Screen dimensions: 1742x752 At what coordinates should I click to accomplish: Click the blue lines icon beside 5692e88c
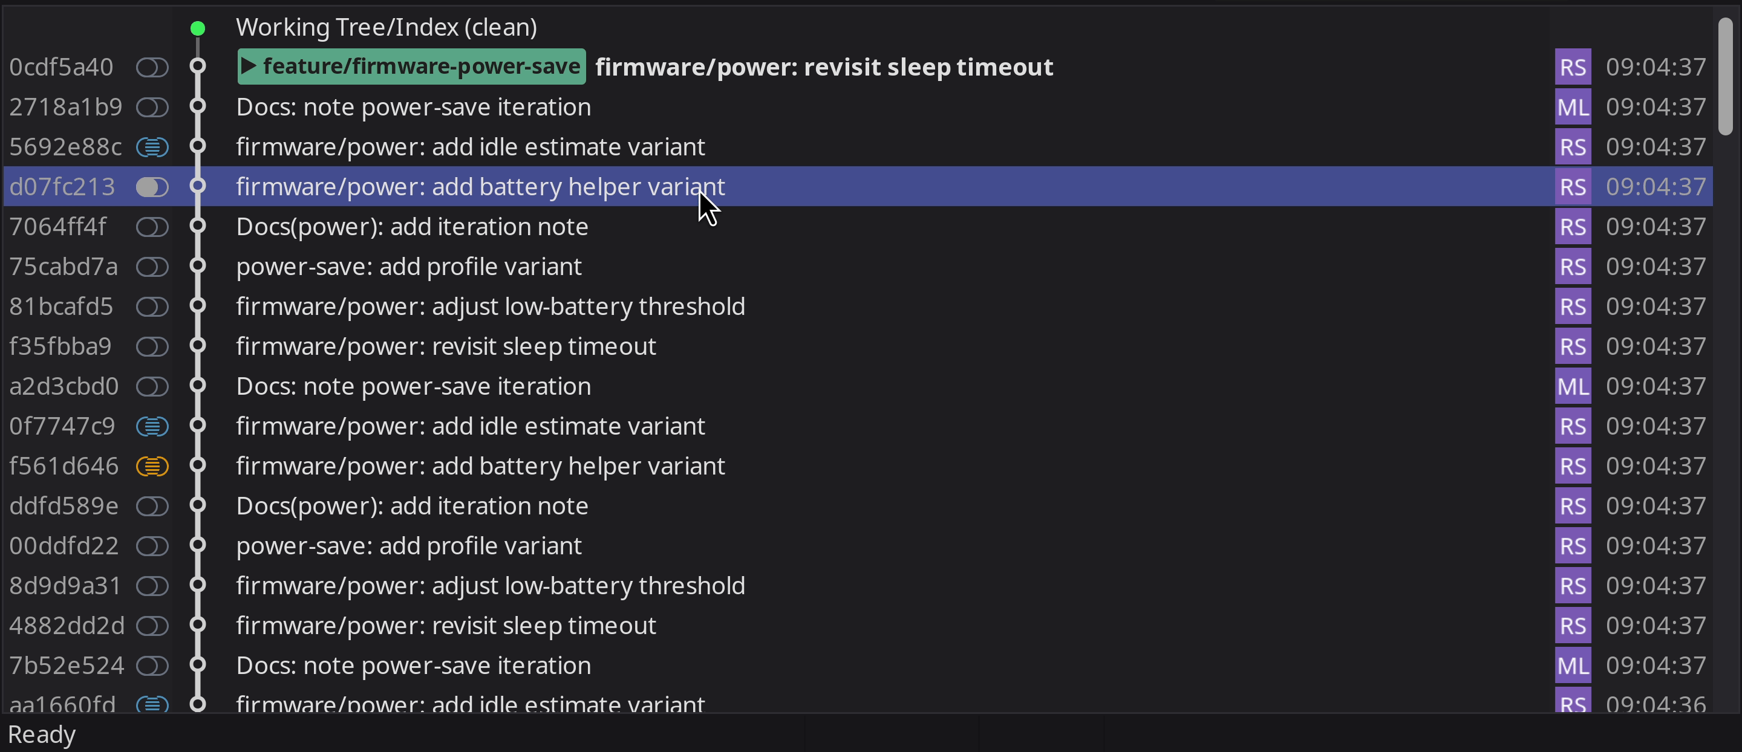152,147
